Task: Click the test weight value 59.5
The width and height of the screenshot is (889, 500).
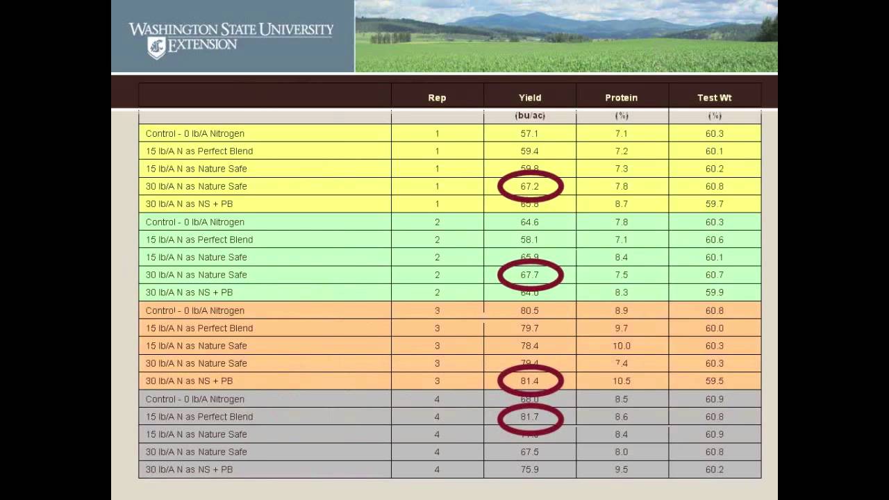Action: [x=715, y=381]
